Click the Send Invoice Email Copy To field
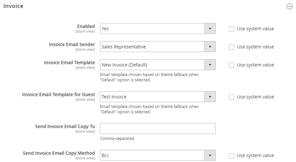The image size is (296, 162). click(x=158, y=129)
